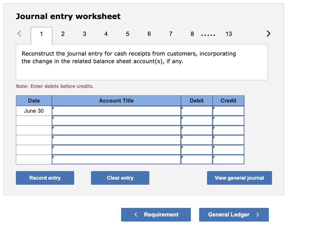Open Account Title dropdown in second row

116,121
